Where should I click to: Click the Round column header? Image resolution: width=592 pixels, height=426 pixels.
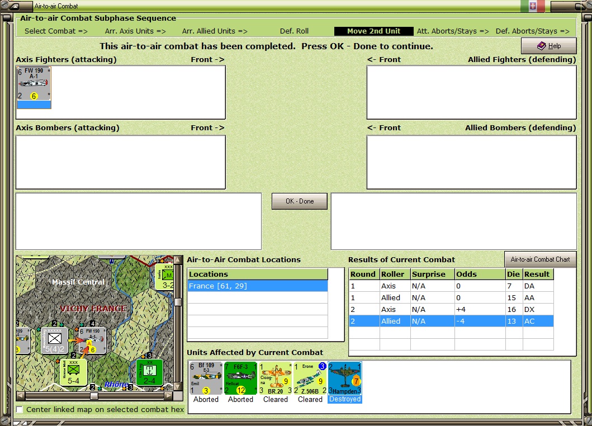[x=364, y=274]
